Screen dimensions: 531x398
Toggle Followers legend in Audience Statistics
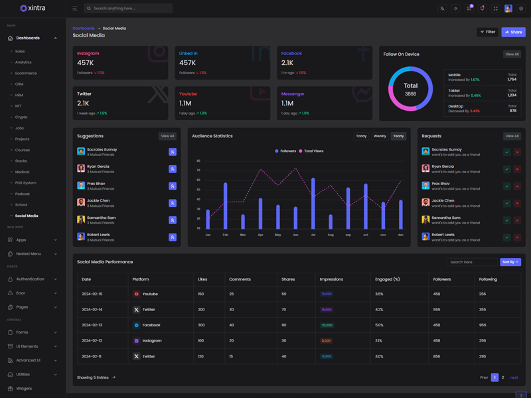[285, 151]
